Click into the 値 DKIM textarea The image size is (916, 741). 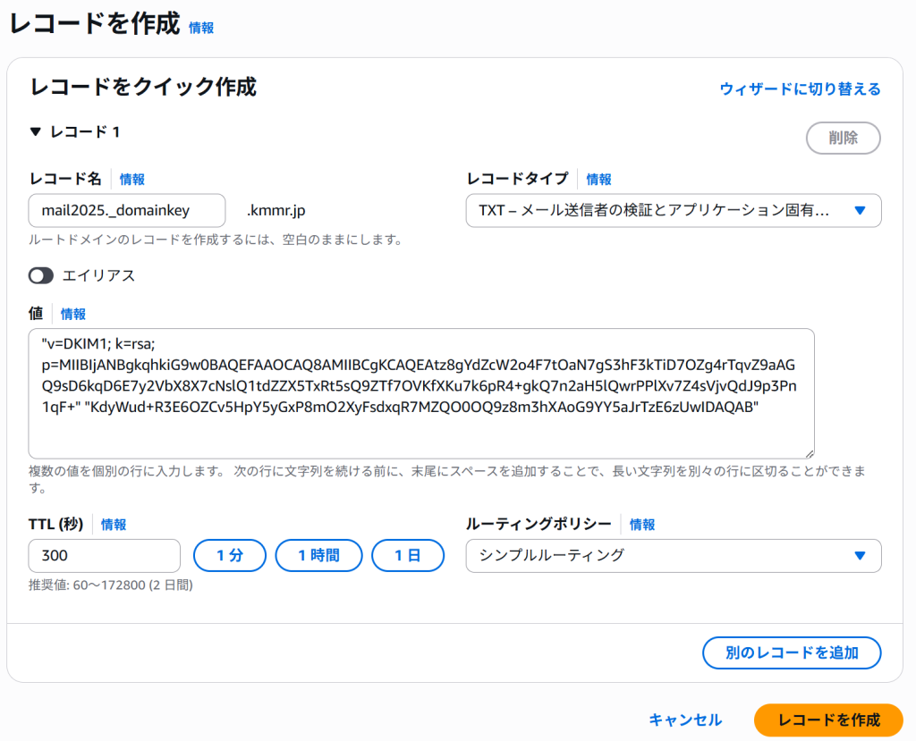pos(420,393)
